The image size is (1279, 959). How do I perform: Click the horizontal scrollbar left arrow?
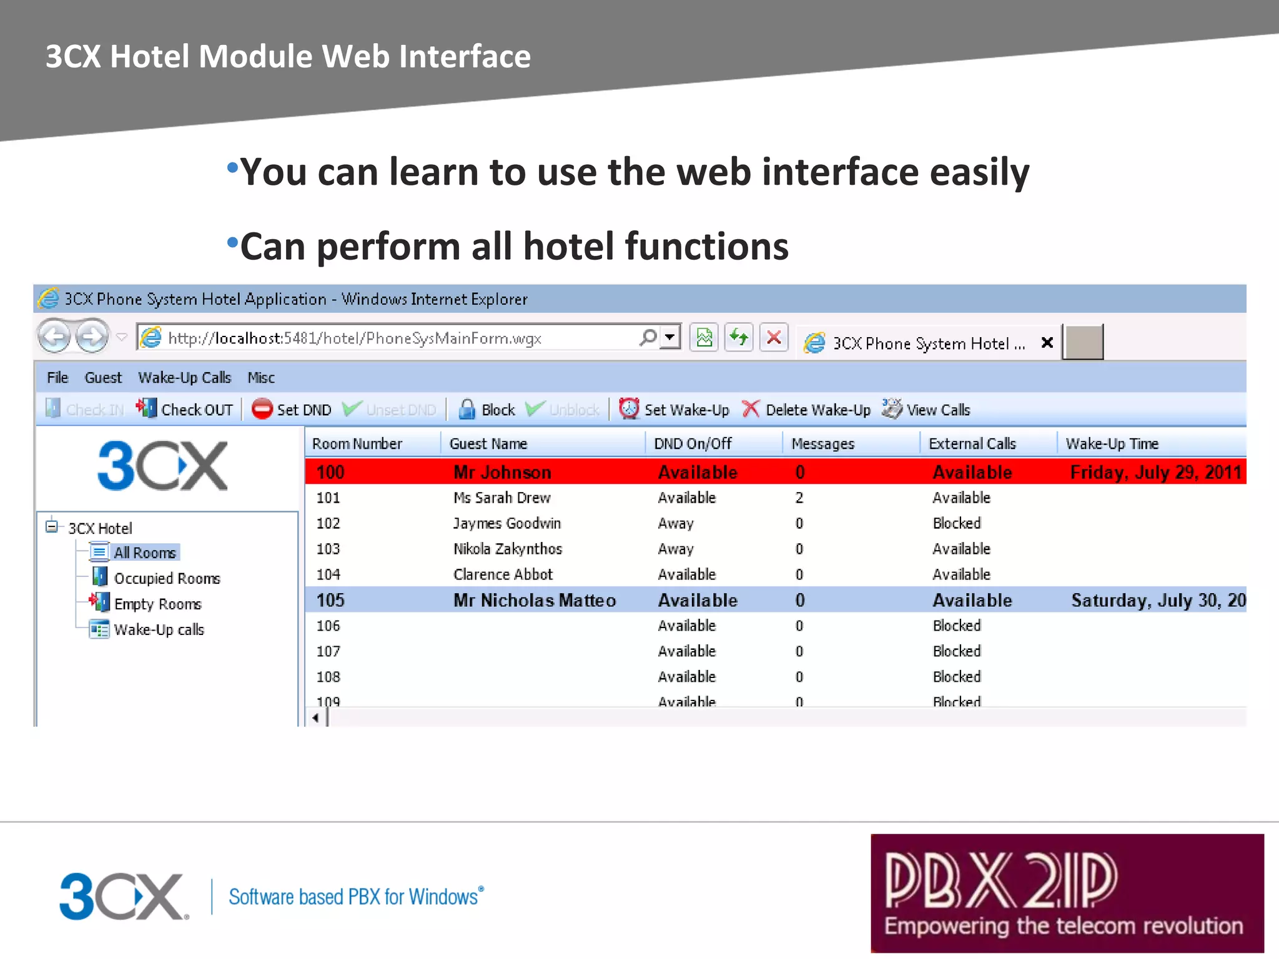click(x=316, y=718)
